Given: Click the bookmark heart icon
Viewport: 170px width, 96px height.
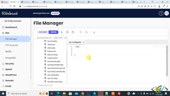Looking at the screenshot, I should pyautogui.click(x=155, y=6).
